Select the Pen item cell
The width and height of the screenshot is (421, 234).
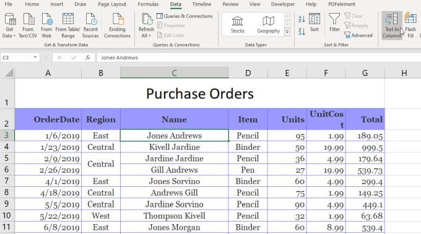248,170
